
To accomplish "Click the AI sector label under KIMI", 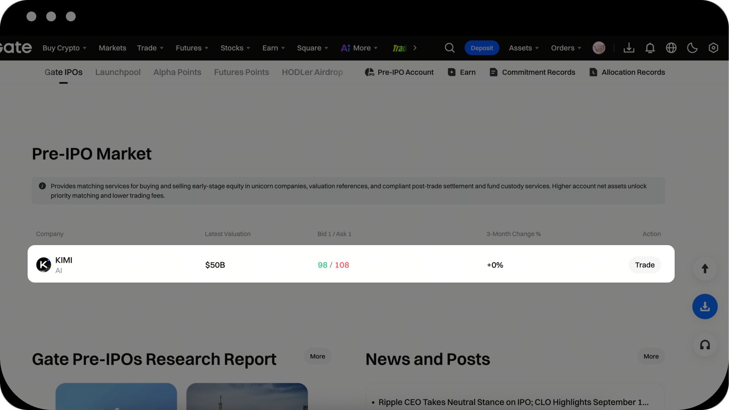I will (59, 271).
